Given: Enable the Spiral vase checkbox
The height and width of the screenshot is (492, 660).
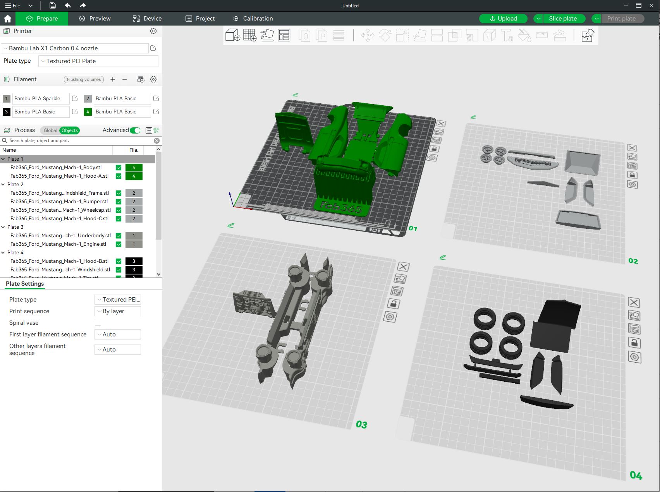Looking at the screenshot, I should [x=98, y=323].
